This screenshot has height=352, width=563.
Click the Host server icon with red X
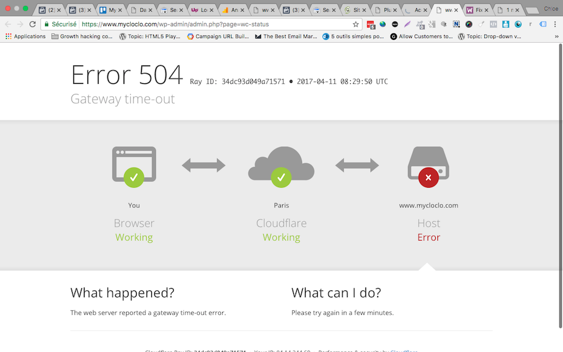428,166
